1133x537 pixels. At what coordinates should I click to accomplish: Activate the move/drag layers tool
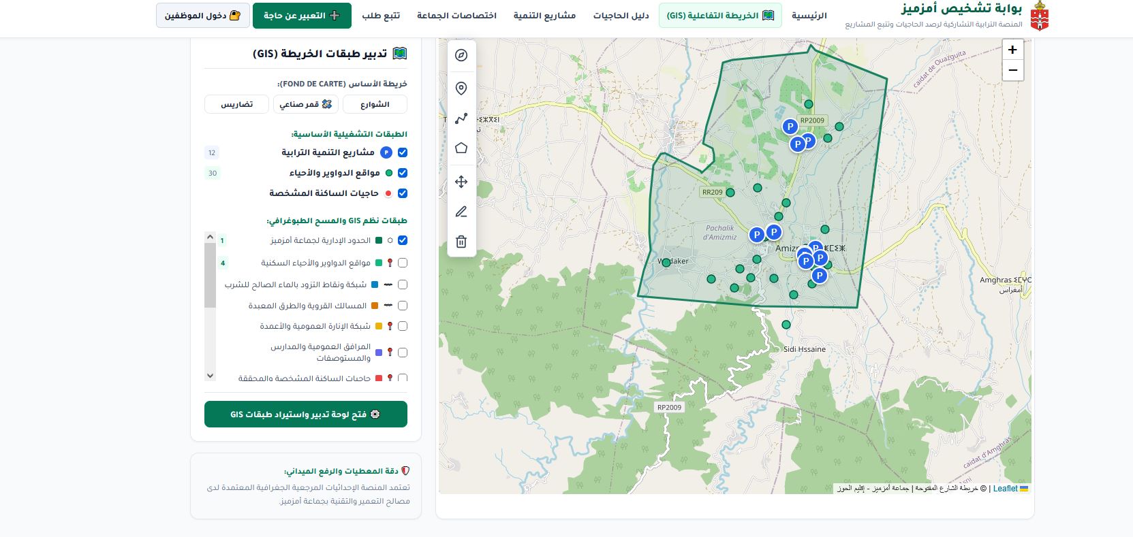coord(461,182)
